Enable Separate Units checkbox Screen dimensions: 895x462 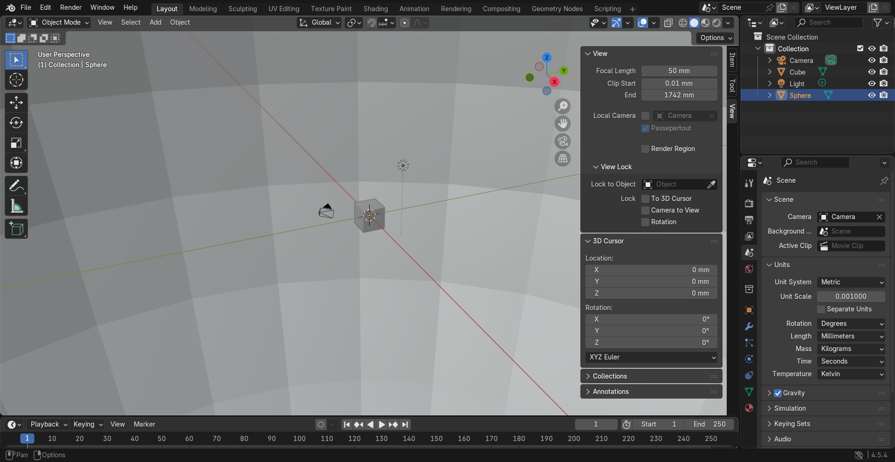(x=821, y=309)
